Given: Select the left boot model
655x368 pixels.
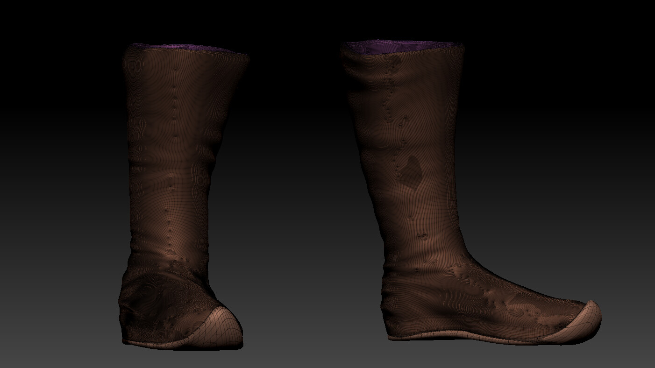Looking at the screenshot, I should [173, 187].
